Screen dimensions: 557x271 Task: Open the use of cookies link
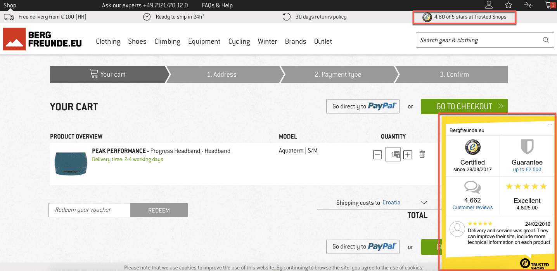coord(406,267)
